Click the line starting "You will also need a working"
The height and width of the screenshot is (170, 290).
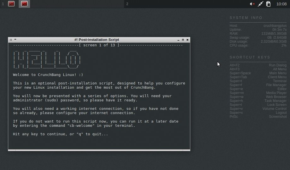pos(96,109)
